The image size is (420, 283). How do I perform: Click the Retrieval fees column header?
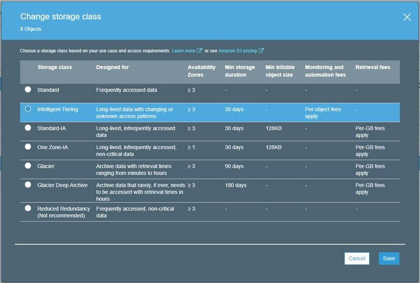click(373, 67)
